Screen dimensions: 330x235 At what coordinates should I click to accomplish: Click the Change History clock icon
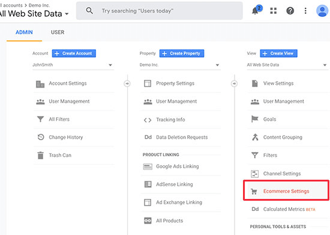41,137
